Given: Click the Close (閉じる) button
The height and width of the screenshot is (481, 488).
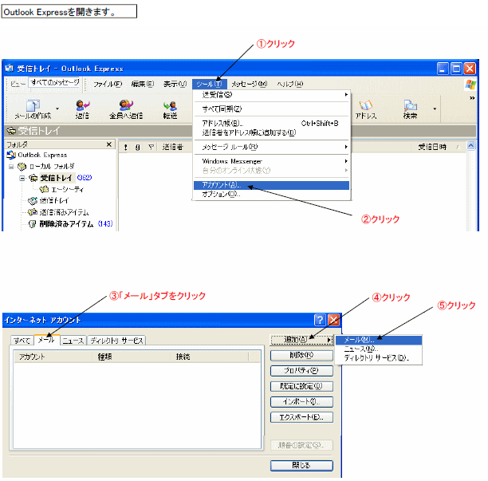Looking at the screenshot, I should pyautogui.click(x=301, y=465).
